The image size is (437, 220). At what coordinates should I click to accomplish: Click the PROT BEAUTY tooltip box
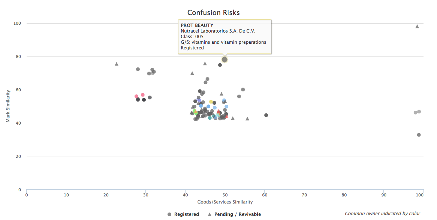point(224,37)
